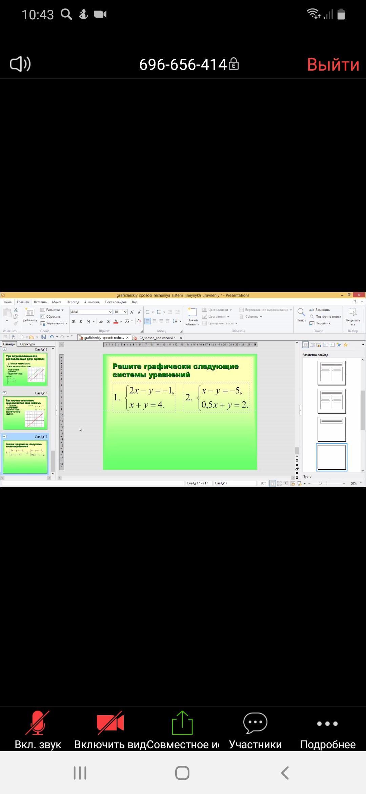Toggle underline Ч formatting

(x=88, y=321)
